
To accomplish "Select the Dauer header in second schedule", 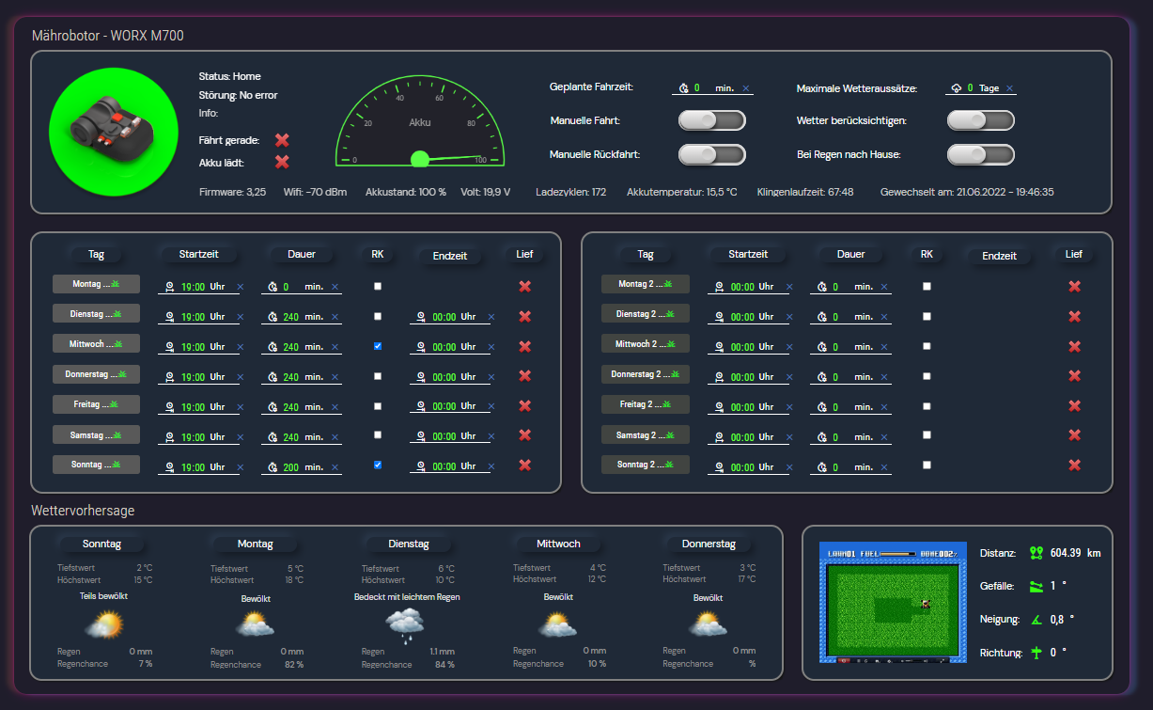I will (850, 254).
